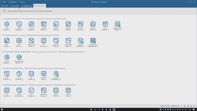The width and height of the screenshot is (197, 111).
Task: Click the taskbar clock
Action: 190,109
